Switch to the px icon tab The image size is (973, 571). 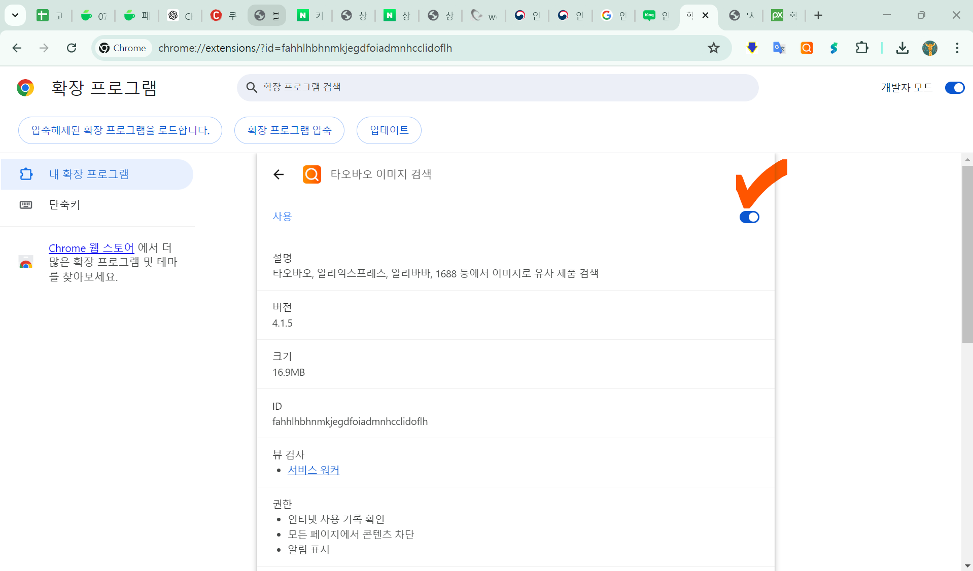(x=785, y=15)
